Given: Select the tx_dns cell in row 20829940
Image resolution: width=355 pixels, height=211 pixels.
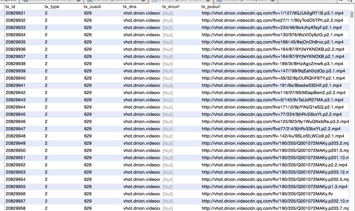Looking at the screenshot, I should click(142, 78).
